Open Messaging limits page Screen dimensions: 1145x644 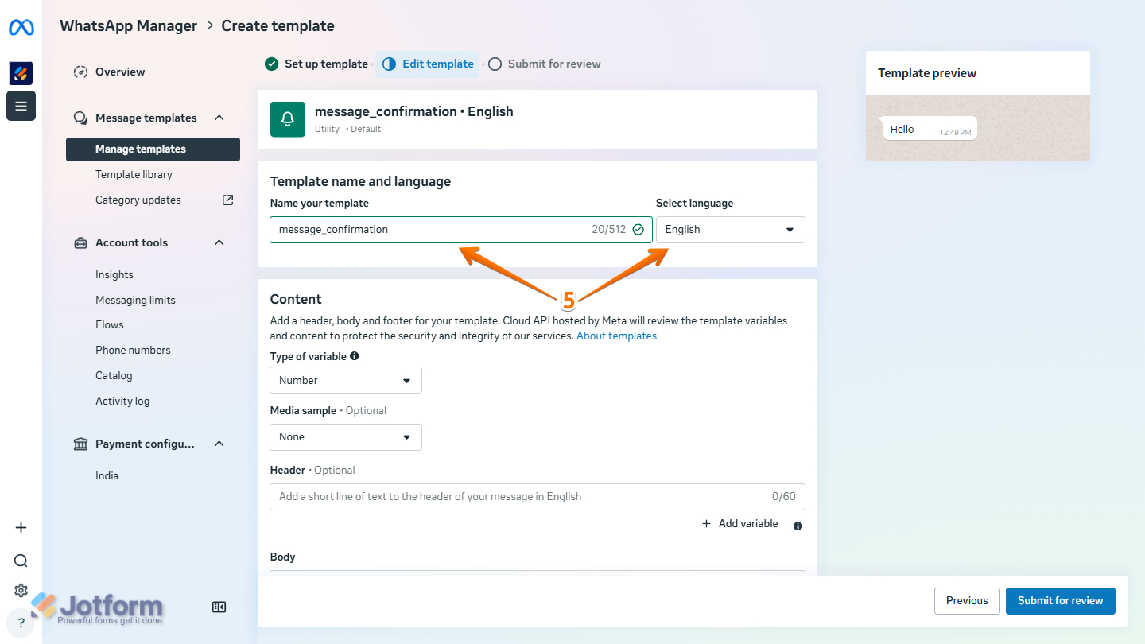tap(135, 300)
